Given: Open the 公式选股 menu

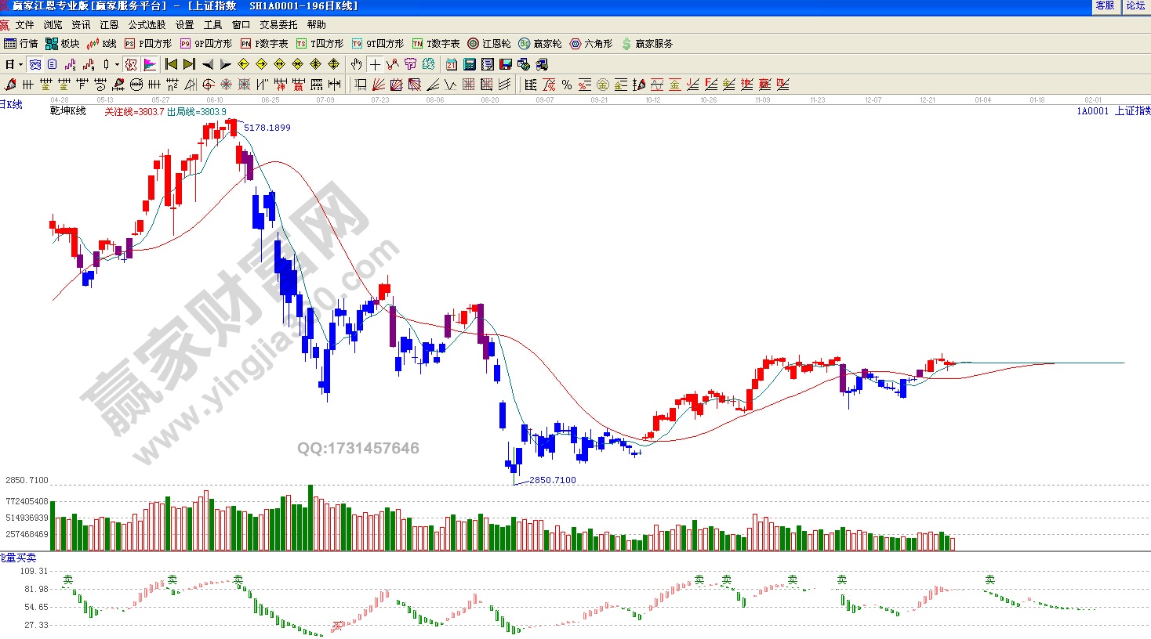Looking at the screenshot, I should click(147, 25).
